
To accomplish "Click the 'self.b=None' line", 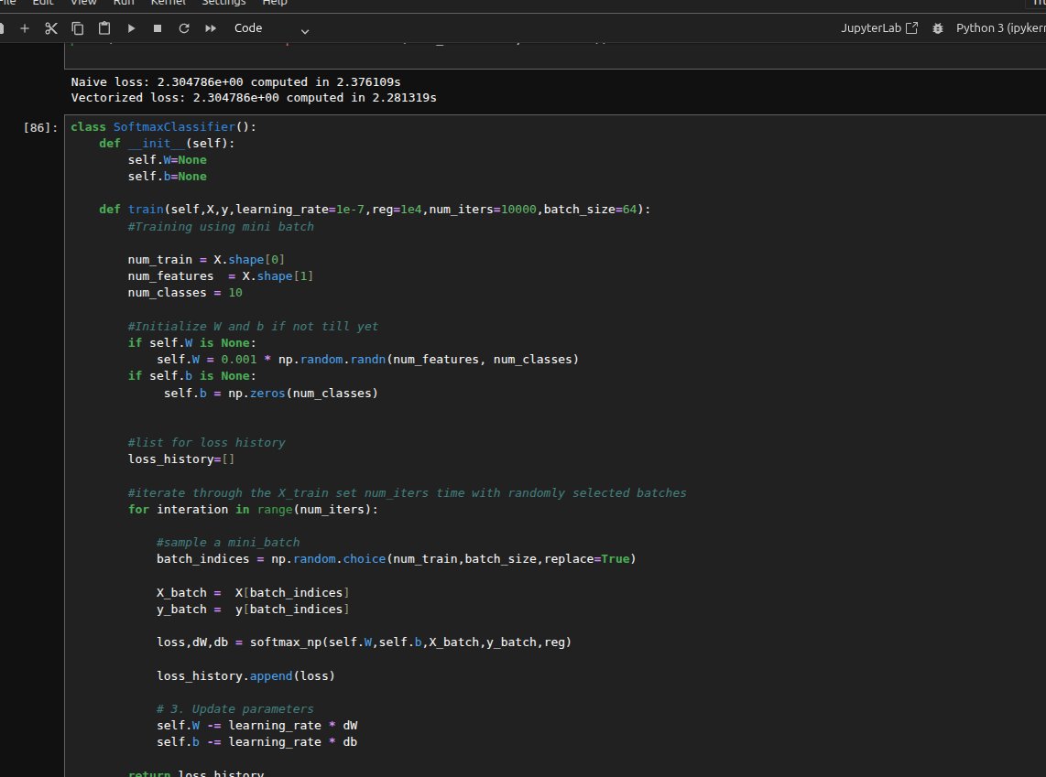I will (168, 177).
